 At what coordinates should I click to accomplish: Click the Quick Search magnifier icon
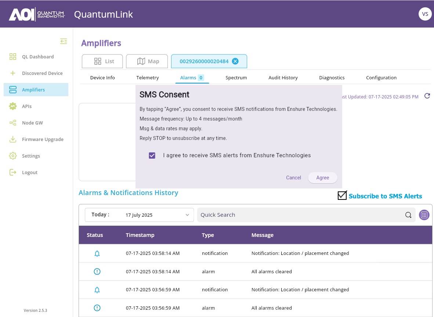[x=408, y=215]
